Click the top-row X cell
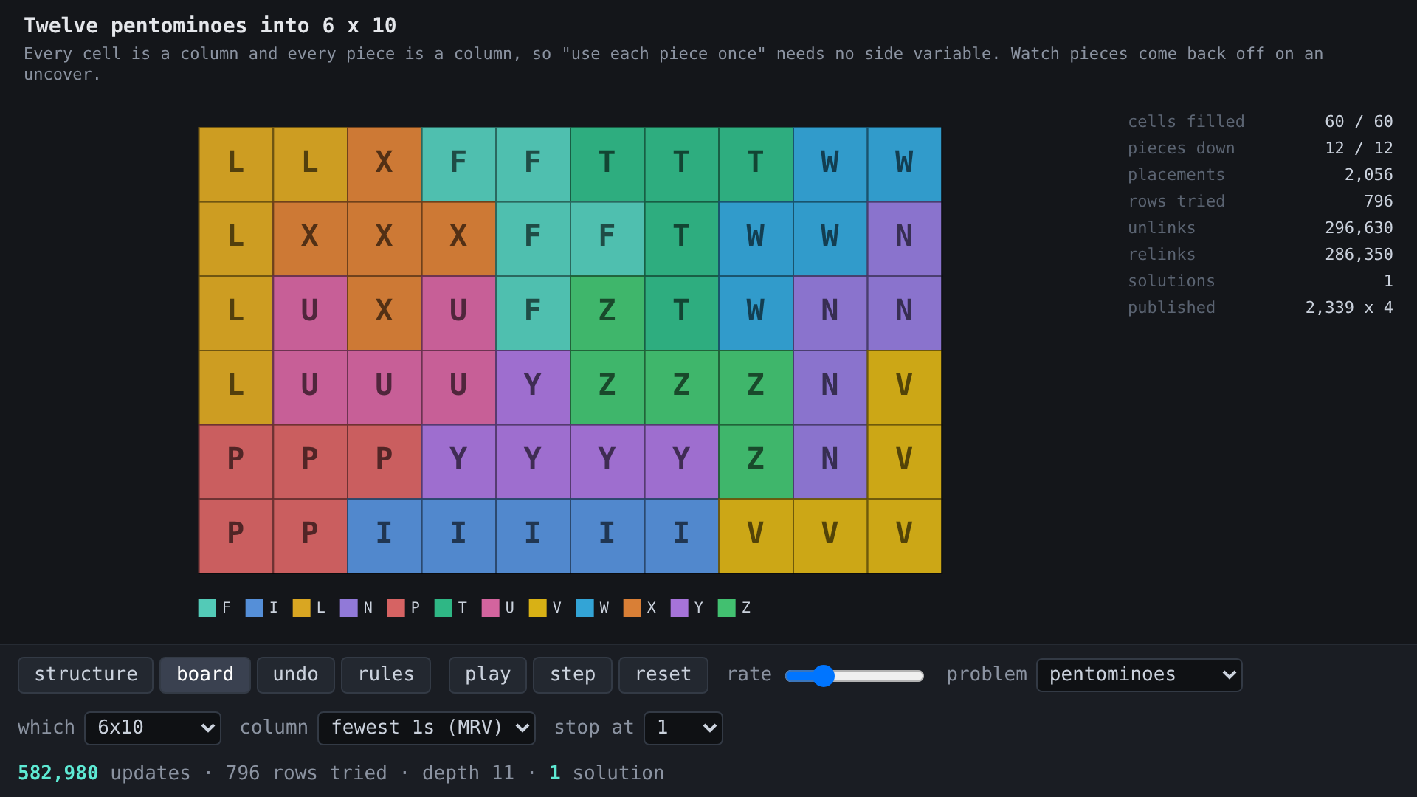Viewport: 1417px width, 797px height. 385,165
